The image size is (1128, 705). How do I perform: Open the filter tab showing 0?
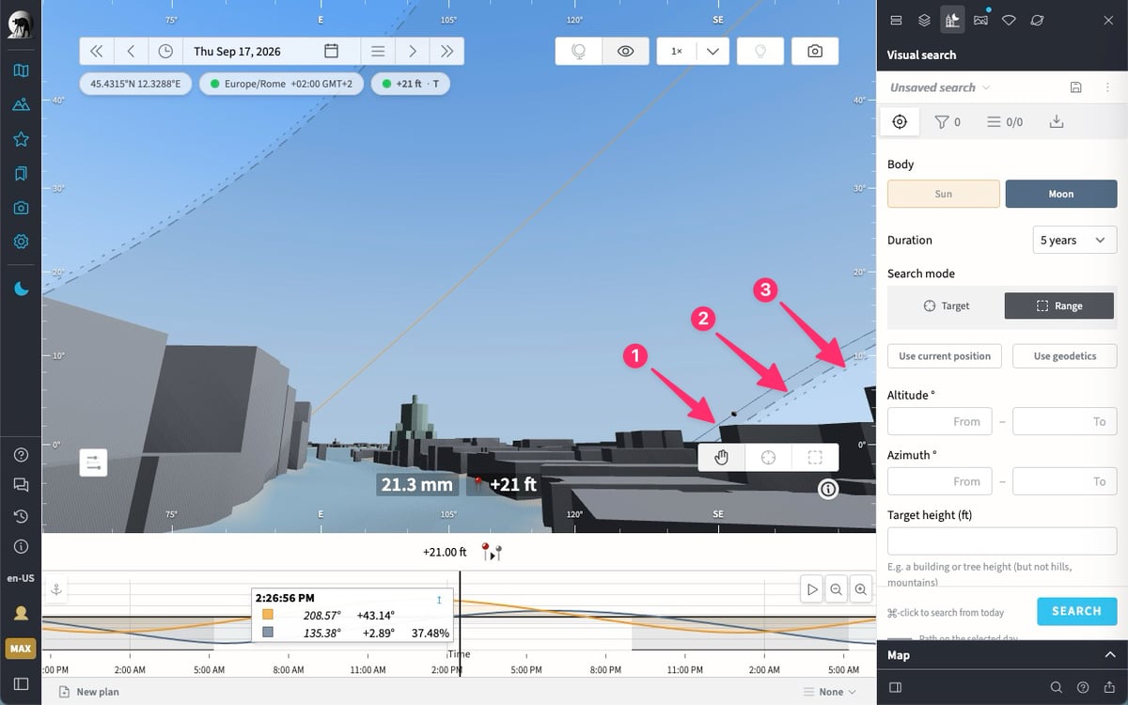[x=948, y=121]
